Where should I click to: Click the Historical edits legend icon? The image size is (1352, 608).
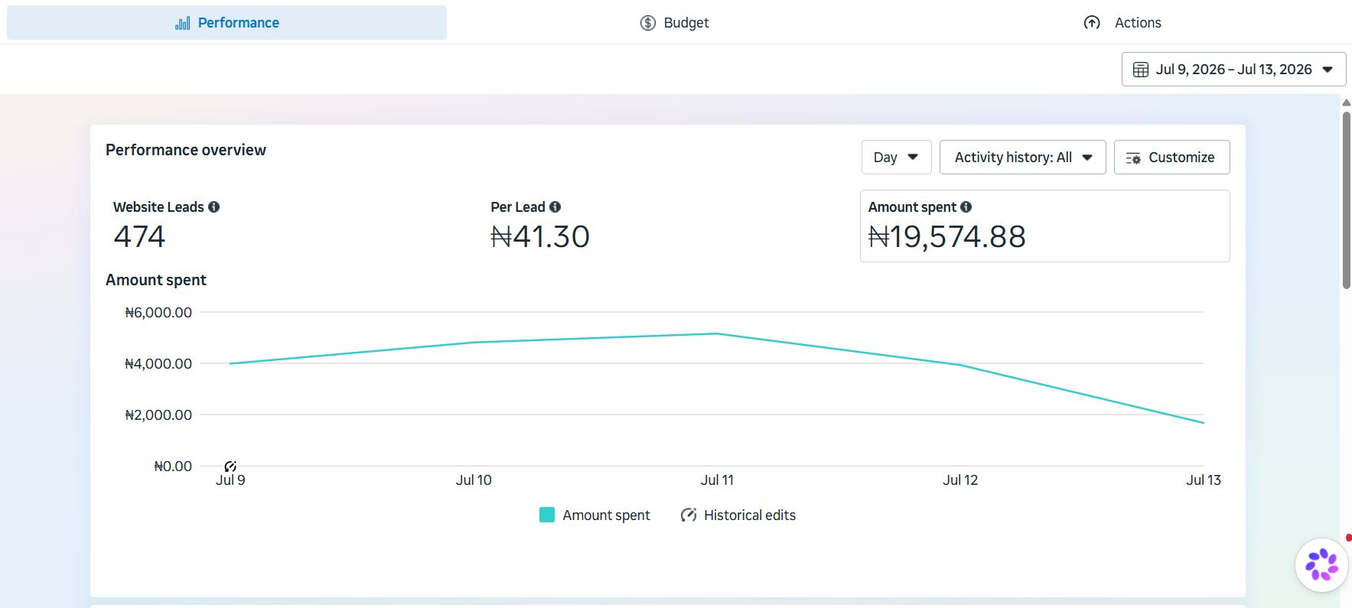689,515
